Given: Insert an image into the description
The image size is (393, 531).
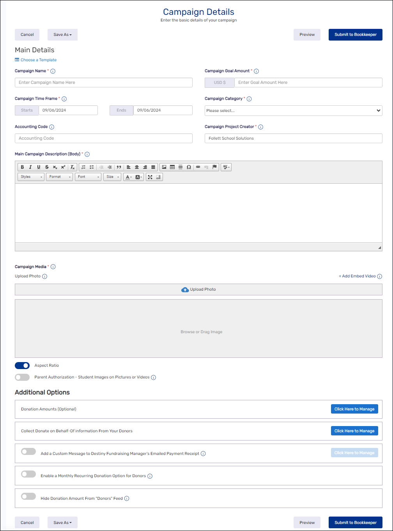Looking at the screenshot, I should point(164,167).
